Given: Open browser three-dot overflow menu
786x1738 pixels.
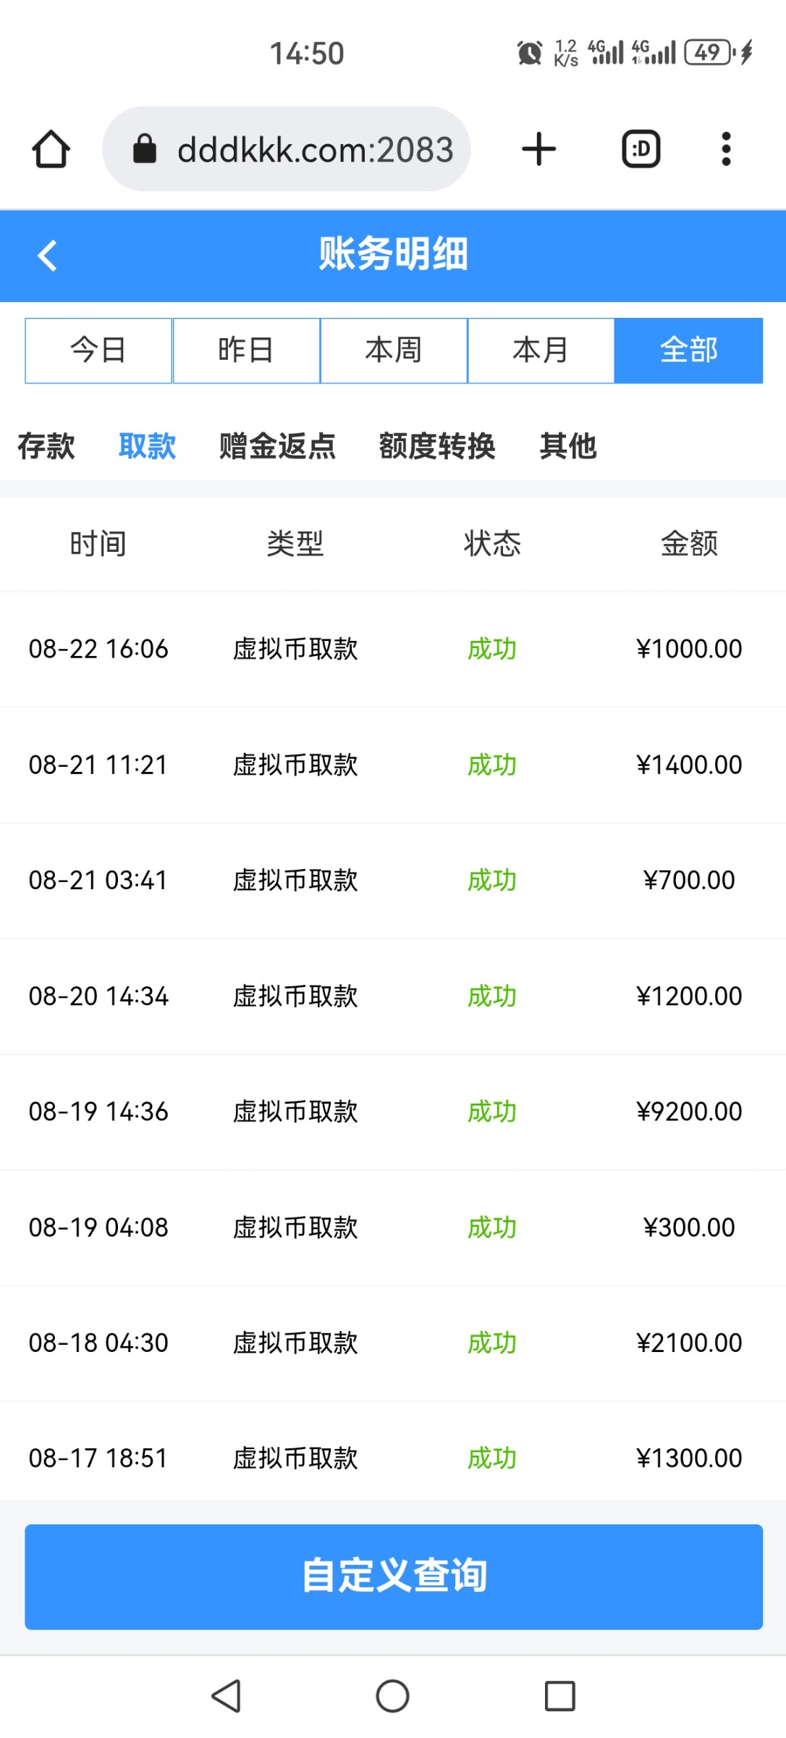Looking at the screenshot, I should tap(726, 149).
